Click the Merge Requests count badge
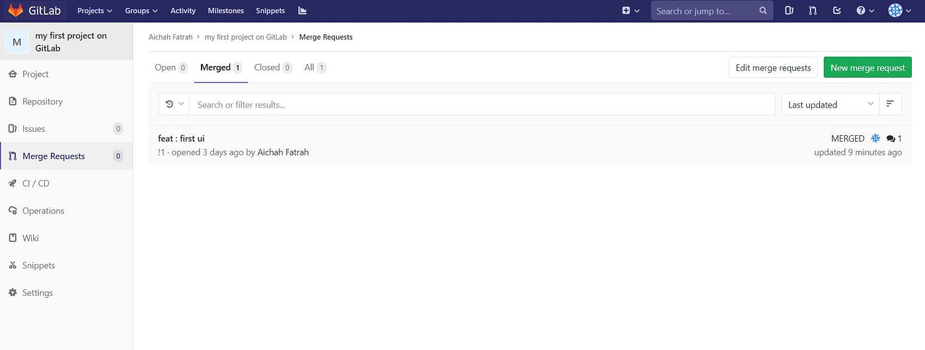The width and height of the screenshot is (925, 350). click(x=118, y=156)
